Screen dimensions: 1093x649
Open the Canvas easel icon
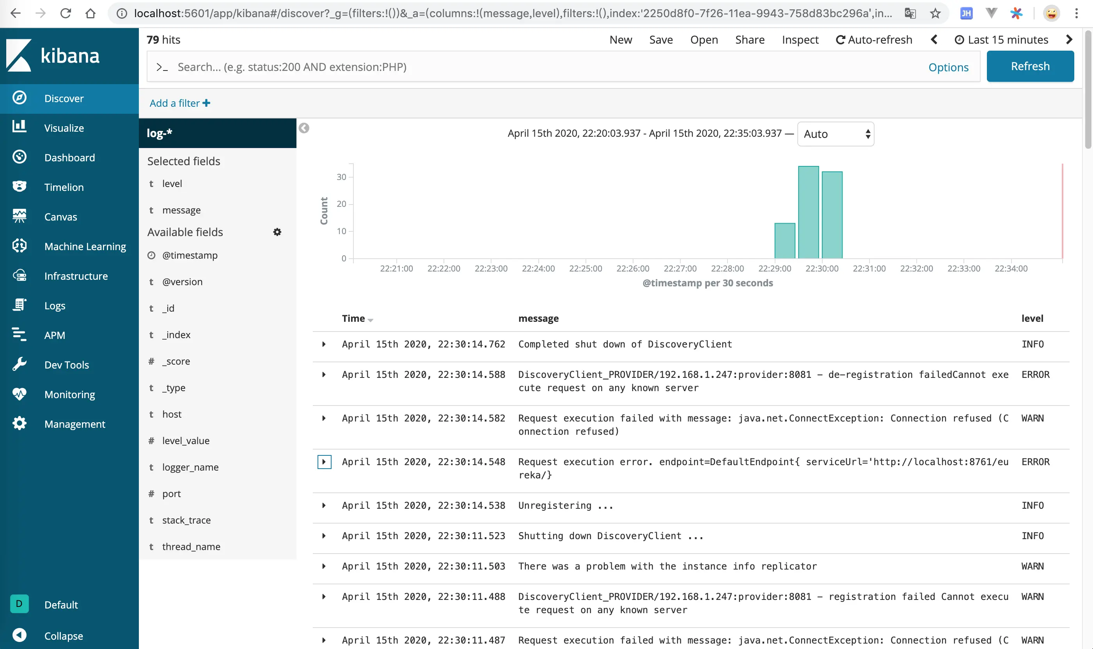click(19, 216)
